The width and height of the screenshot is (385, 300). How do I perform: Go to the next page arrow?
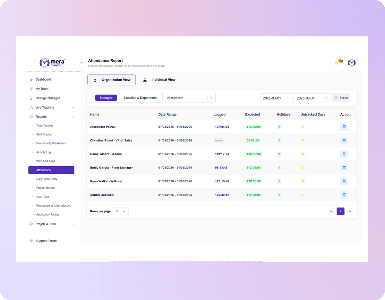pos(350,211)
